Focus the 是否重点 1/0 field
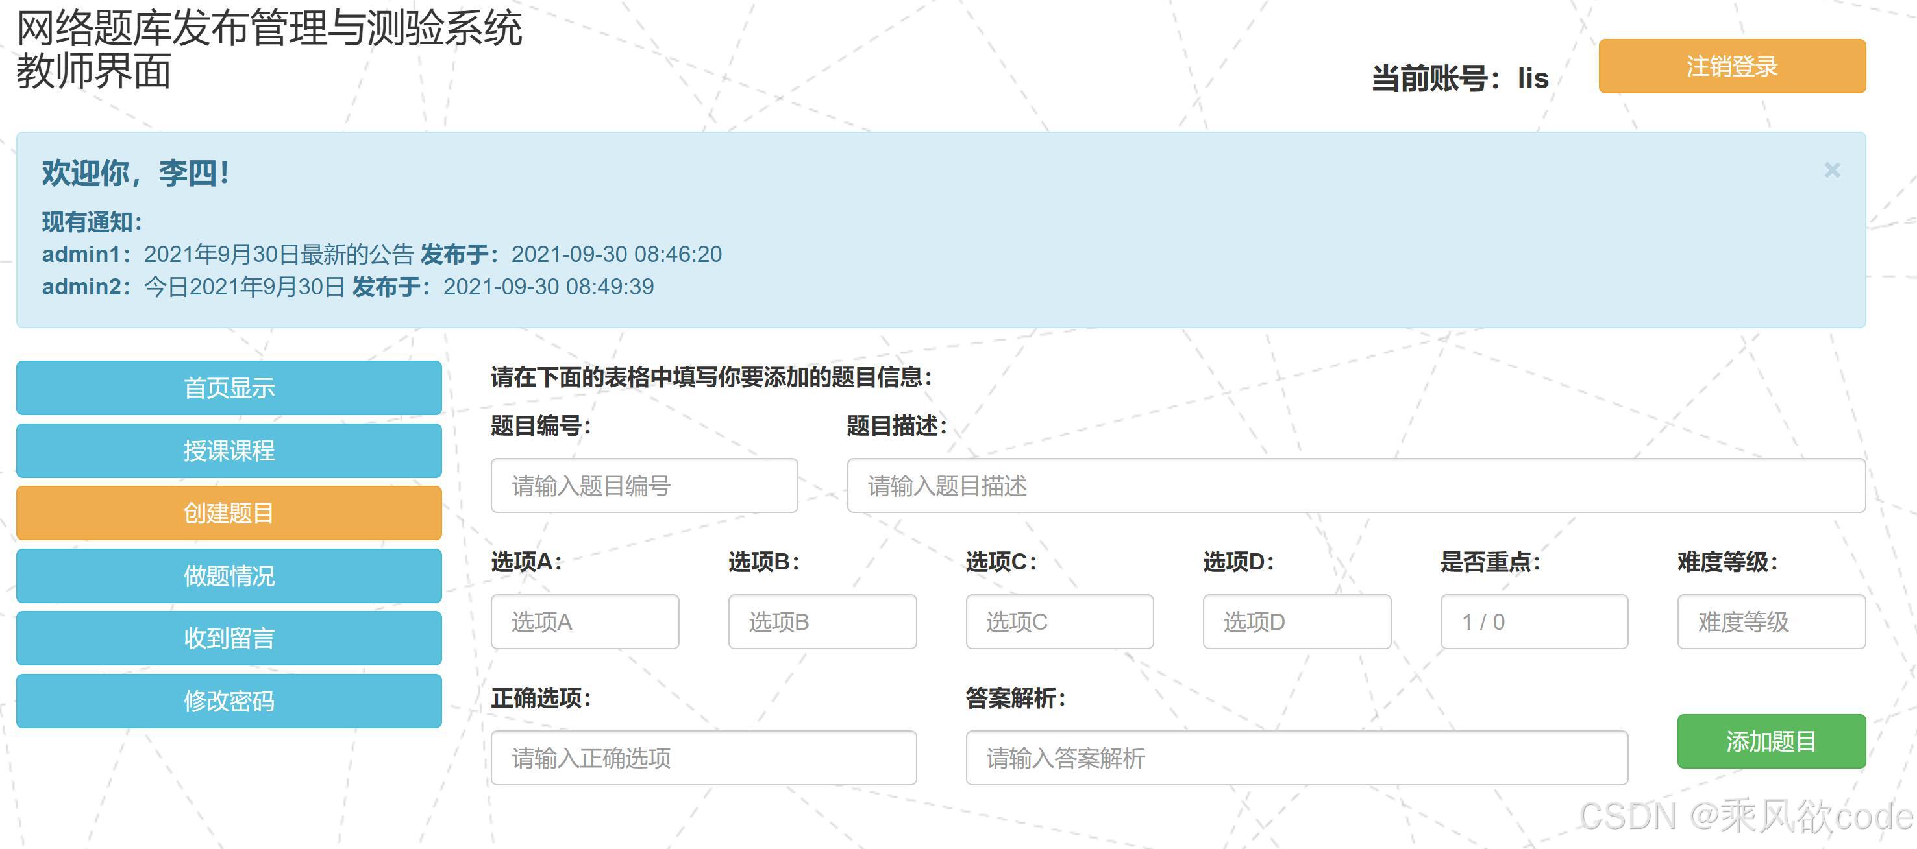Viewport: 1917px width, 849px height. (x=1534, y=621)
